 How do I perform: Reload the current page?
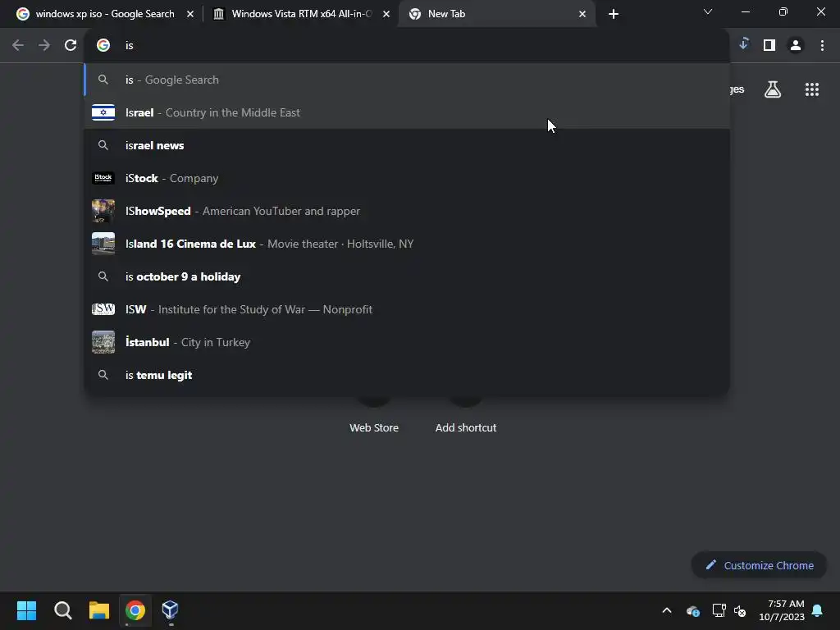tap(71, 46)
